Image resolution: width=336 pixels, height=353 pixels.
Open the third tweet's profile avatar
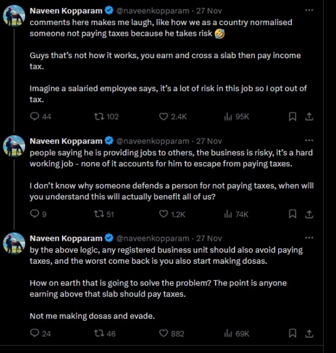coord(14,244)
